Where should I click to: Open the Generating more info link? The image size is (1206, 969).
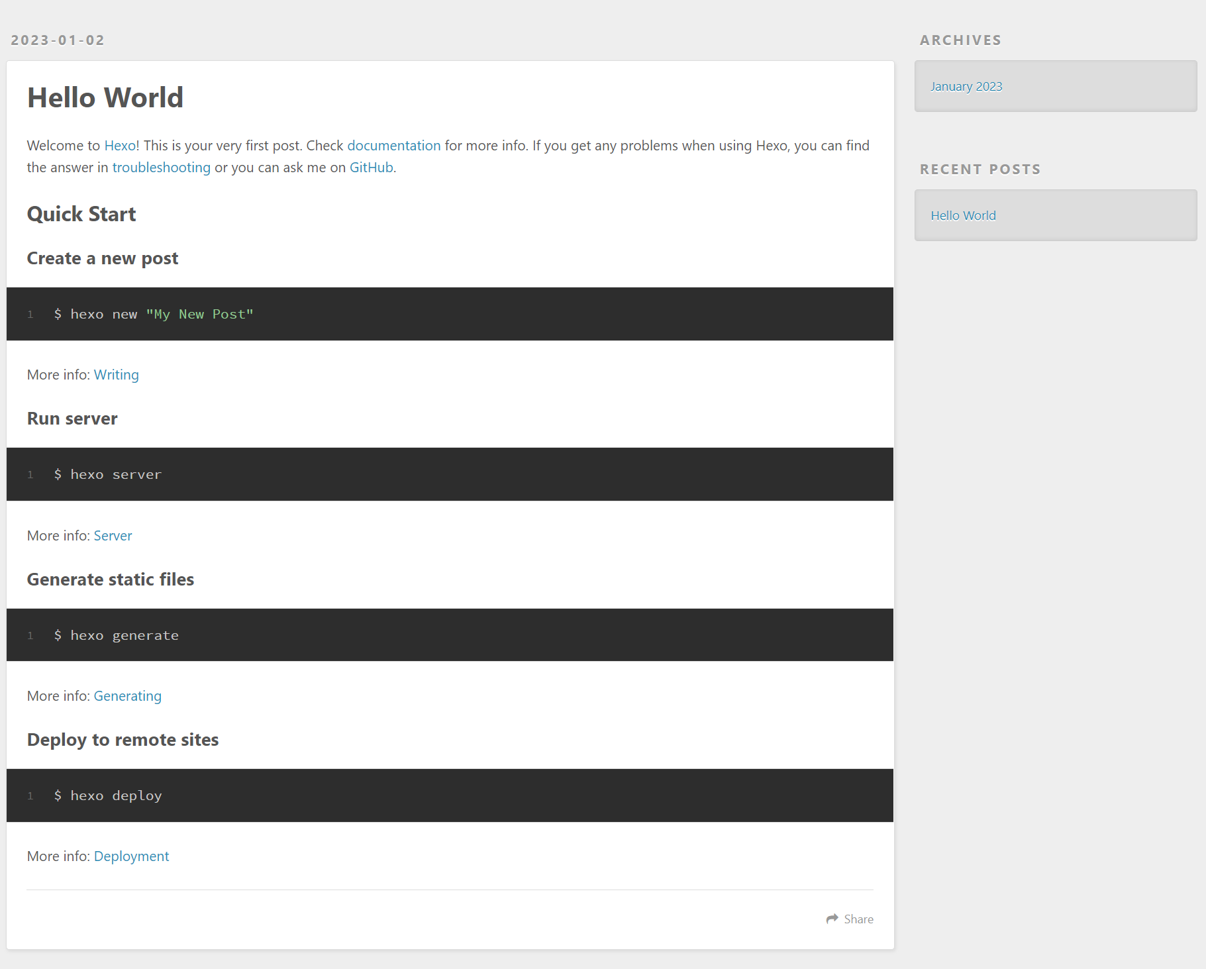[127, 696]
